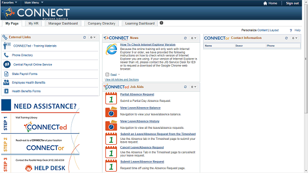Open CONNECT News settings gear dropdown
The width and height of the screenshot is (308, 173).
coord(193,38)
